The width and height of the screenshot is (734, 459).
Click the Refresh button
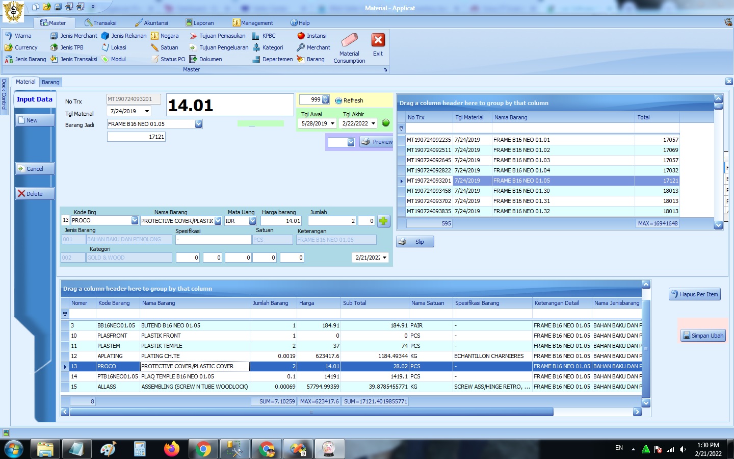349,100
